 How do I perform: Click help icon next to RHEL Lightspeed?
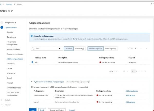tap(89, 82)
